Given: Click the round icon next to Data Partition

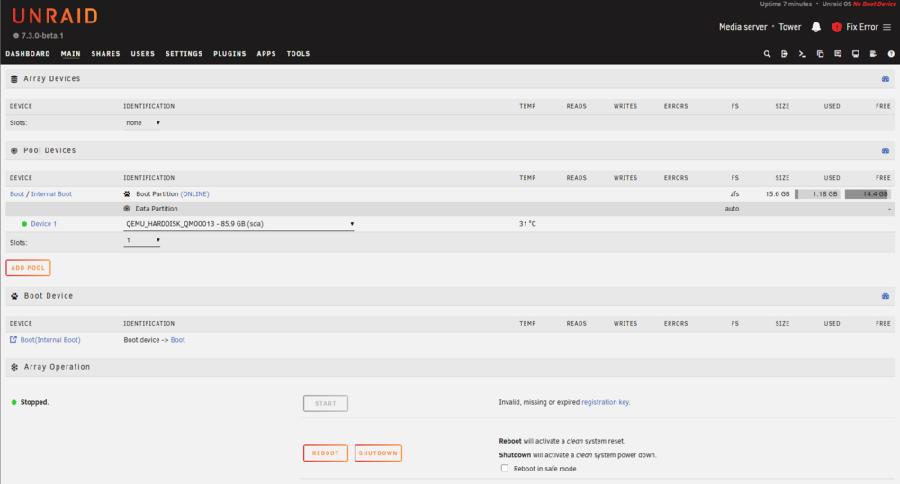Looking at the screenshot, I should (127, 209).
